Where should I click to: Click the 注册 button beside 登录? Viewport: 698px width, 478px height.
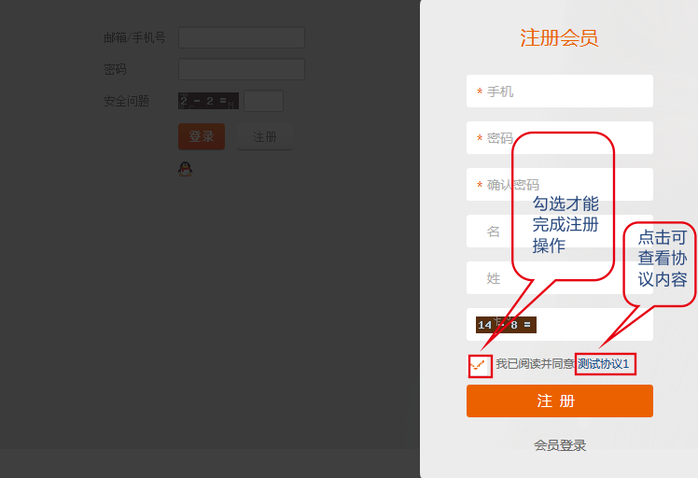point(265,136)
